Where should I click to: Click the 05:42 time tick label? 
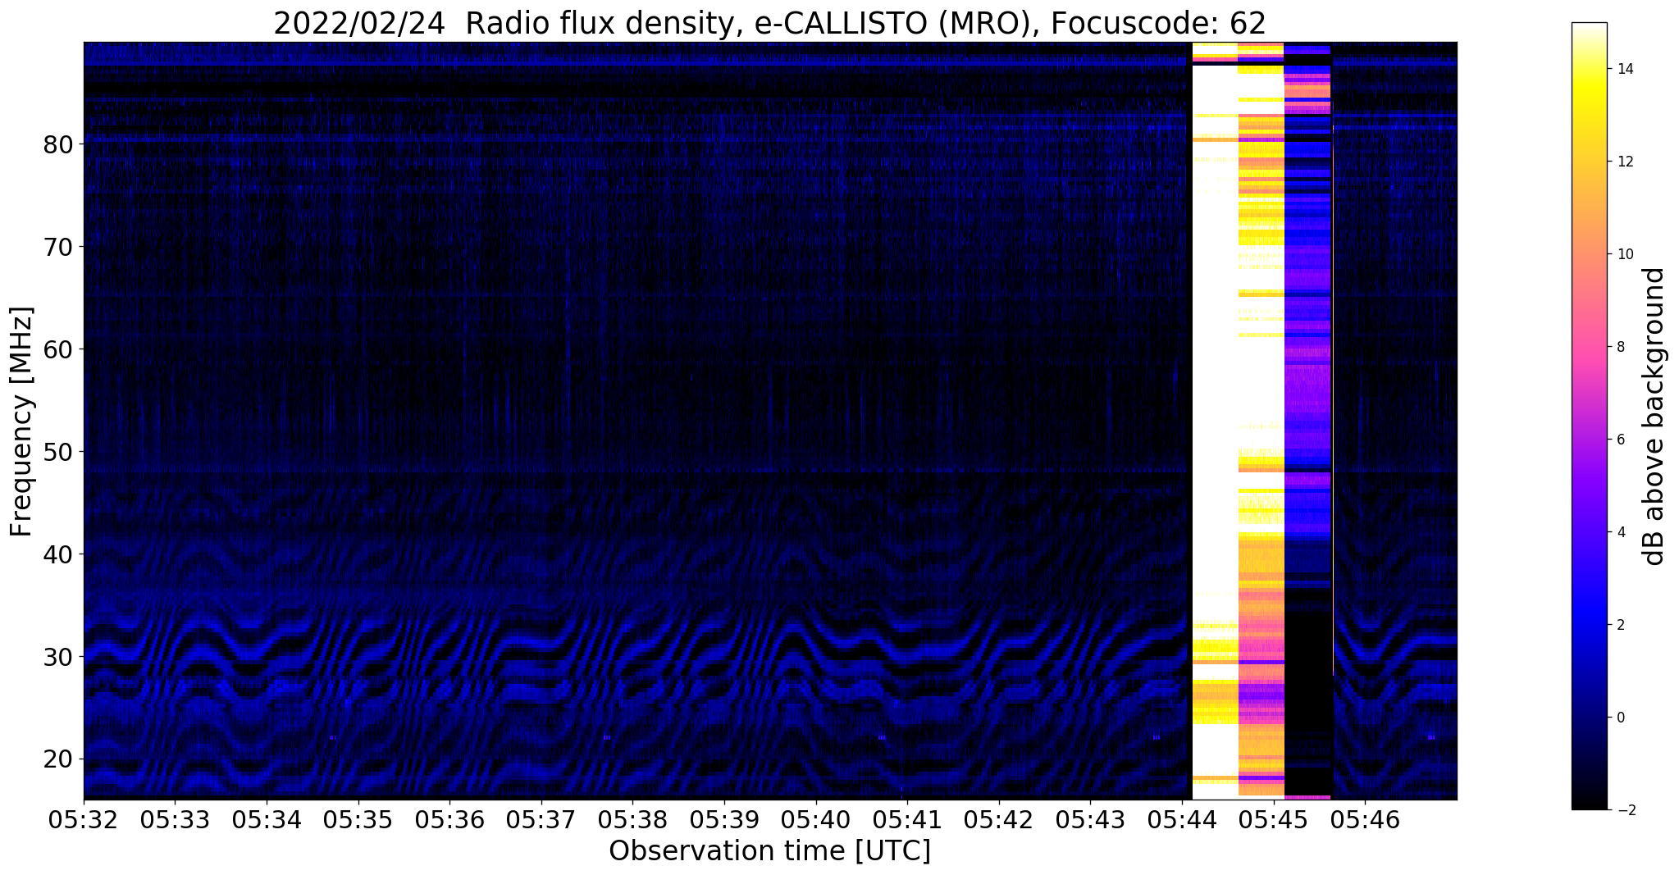click(999, 818)
